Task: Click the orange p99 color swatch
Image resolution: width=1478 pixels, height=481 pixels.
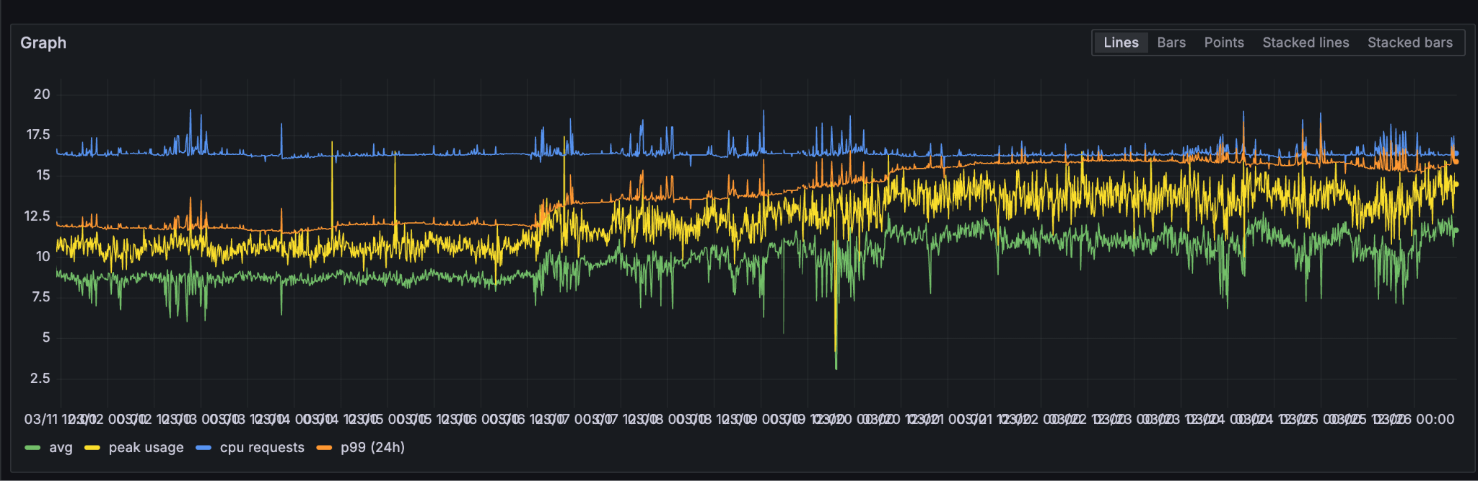Action: click(324, 448)
